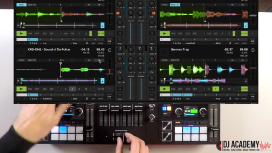Start playback on deck C
Viewport: 272px width, 153px height.
point(21,89)
